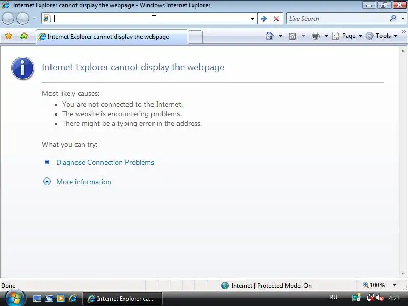Screen dimensions: 408x306
Task: Click the security tray icon
Action: [356, 298]
